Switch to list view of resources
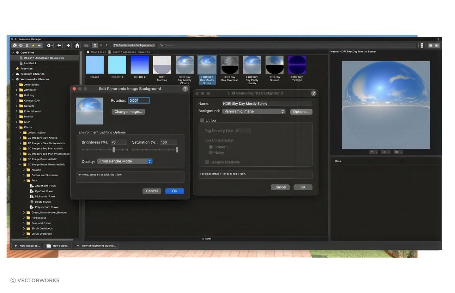 [101, 45]
